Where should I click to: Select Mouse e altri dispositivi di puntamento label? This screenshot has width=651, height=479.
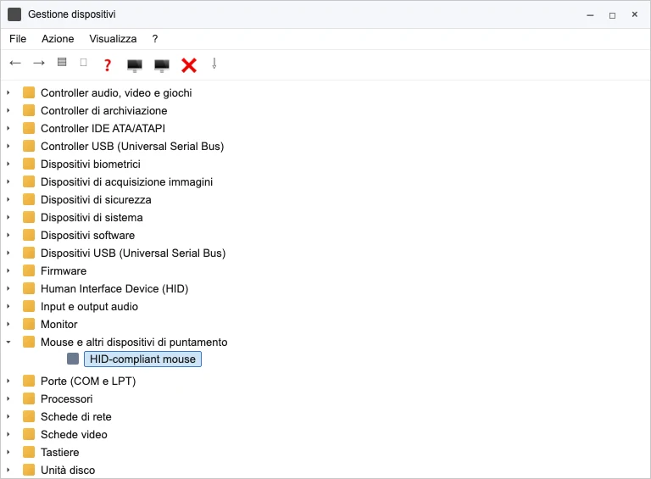coord(134,342)
